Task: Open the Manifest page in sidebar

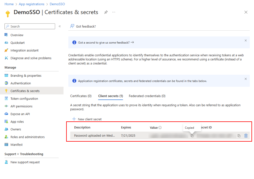Action: point(16,145)
